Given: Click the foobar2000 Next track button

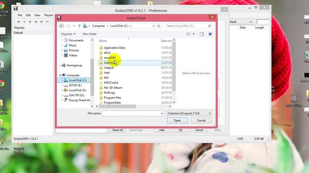Looking at the screenshot, I should (x=42, y=22).
